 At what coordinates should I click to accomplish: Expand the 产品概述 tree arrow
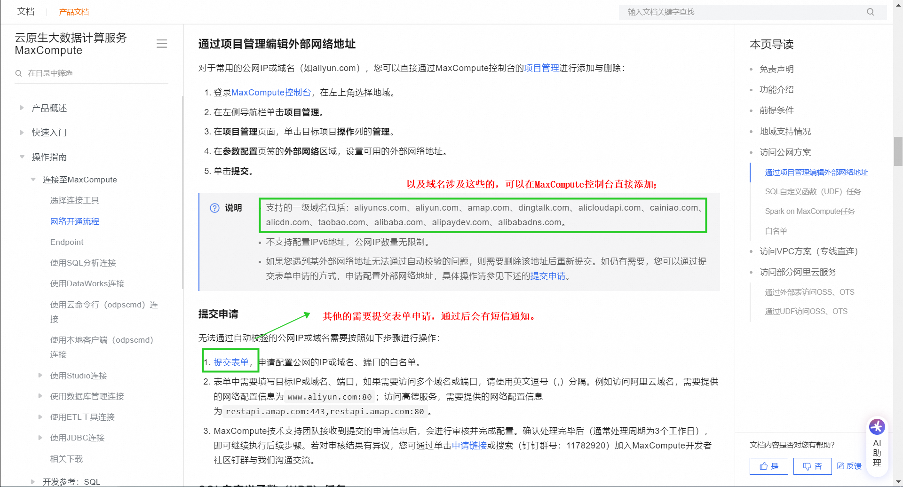pyautogui.click(x=22, y=108)
